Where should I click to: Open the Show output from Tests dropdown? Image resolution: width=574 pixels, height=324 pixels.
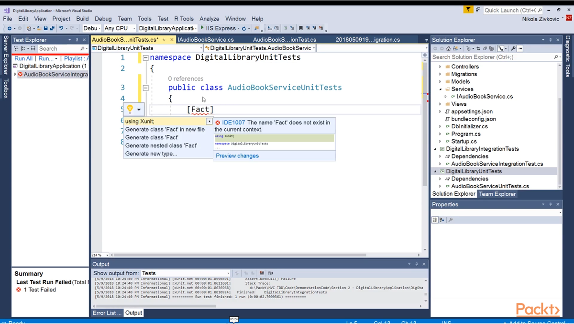tap(186, 273)
